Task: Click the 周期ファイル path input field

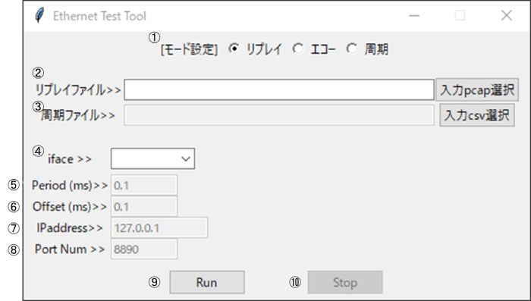Action: point(279,115)
